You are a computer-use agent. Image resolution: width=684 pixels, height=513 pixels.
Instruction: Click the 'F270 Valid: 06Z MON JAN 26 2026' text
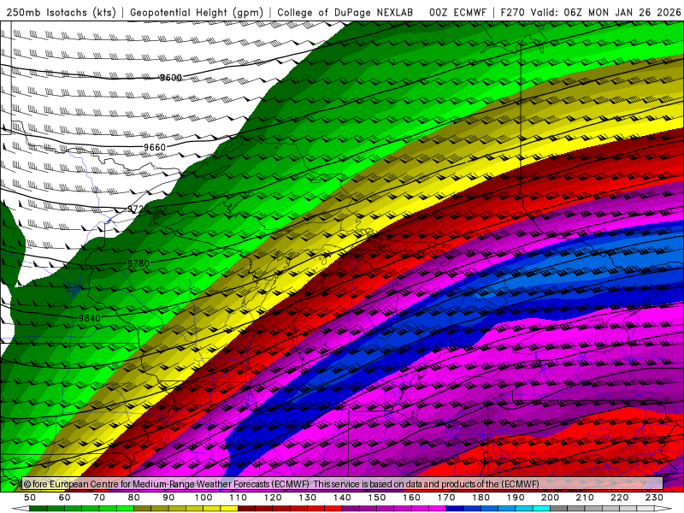[591, 13]
